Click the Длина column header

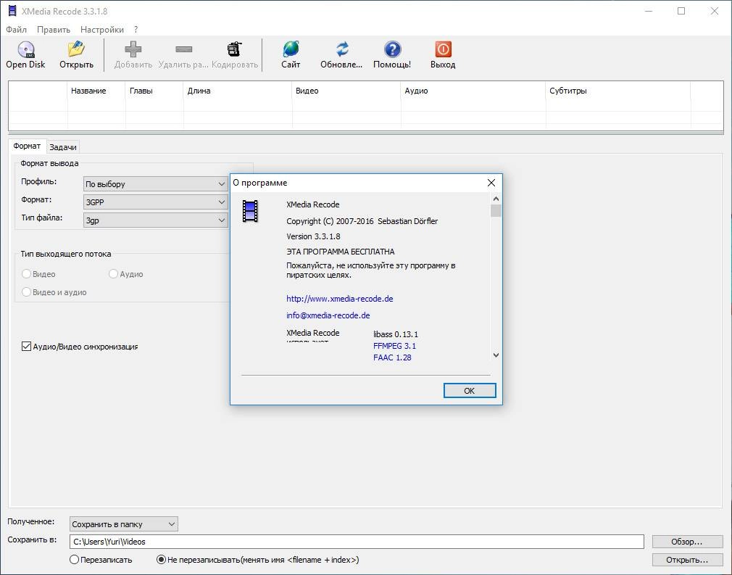click(x=238, y=91)
